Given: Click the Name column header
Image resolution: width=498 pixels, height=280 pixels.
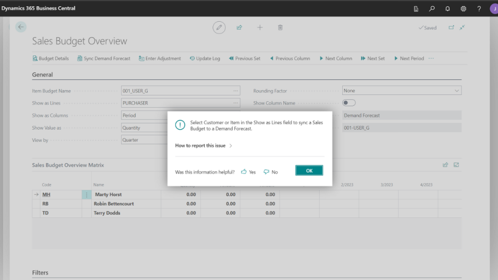Looking at the screenshot, I should click(x=99, y=185).
